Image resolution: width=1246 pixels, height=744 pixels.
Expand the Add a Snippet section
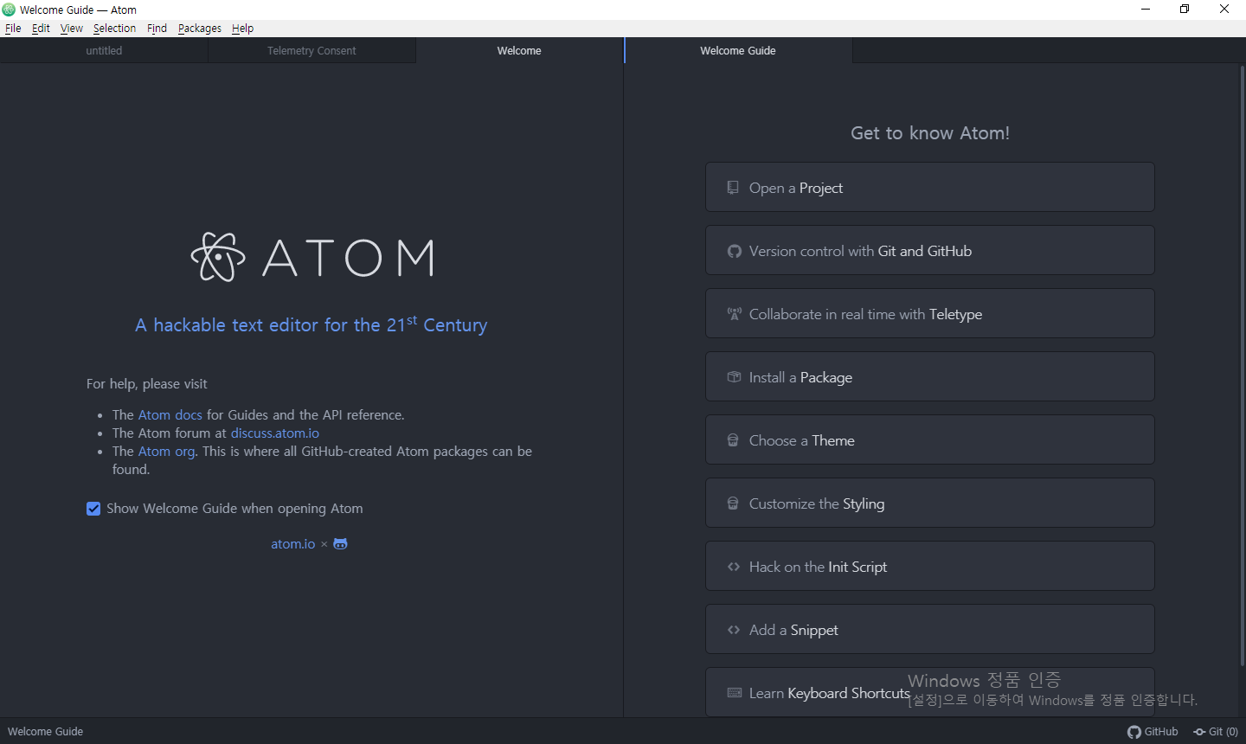[929, 629]
